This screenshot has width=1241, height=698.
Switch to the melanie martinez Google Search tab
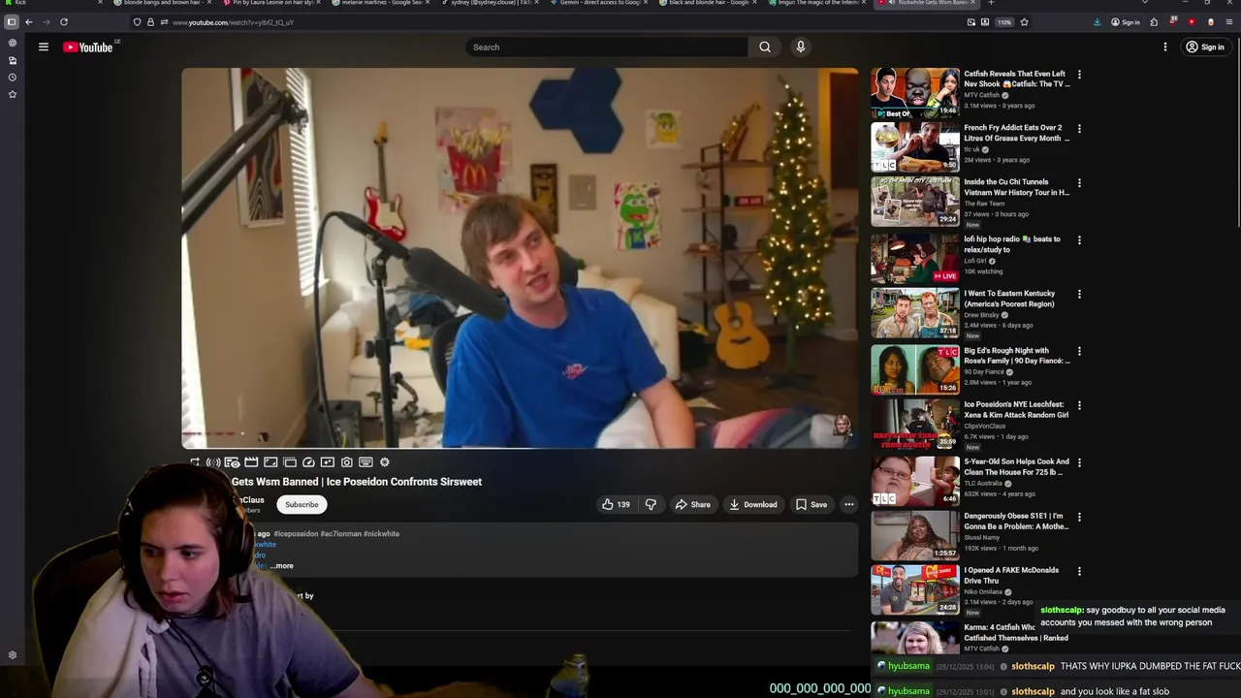tap(382, 3)
